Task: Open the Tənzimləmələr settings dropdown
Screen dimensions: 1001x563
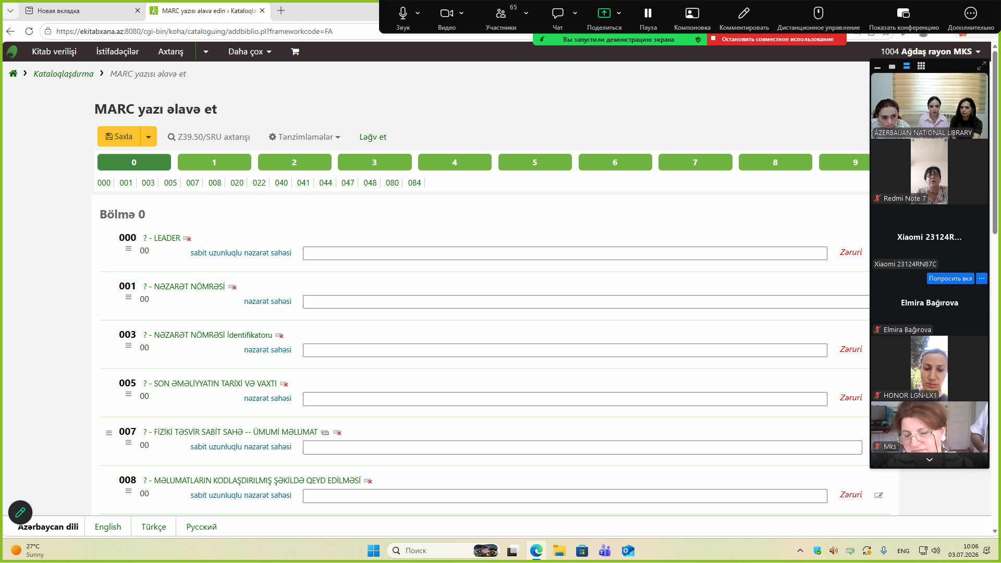Action: pyautogui.click(x=304, y=137)
